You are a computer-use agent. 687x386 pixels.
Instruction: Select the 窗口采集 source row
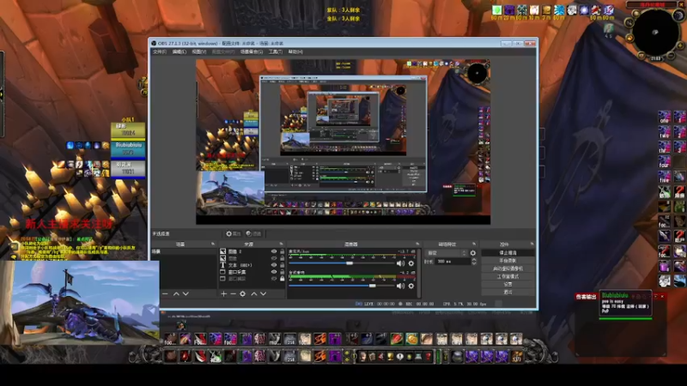pos(252,272)
